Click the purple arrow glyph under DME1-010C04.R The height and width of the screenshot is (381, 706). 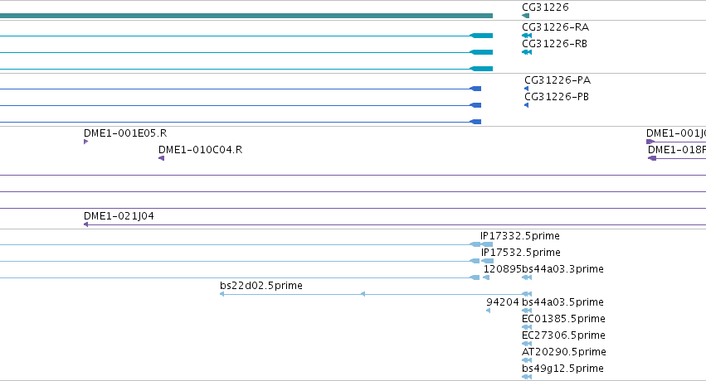point(161,158)
